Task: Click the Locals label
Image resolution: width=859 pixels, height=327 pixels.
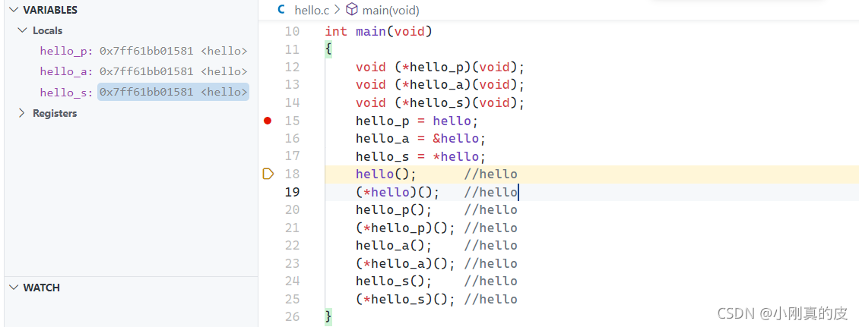Action: 48,30
